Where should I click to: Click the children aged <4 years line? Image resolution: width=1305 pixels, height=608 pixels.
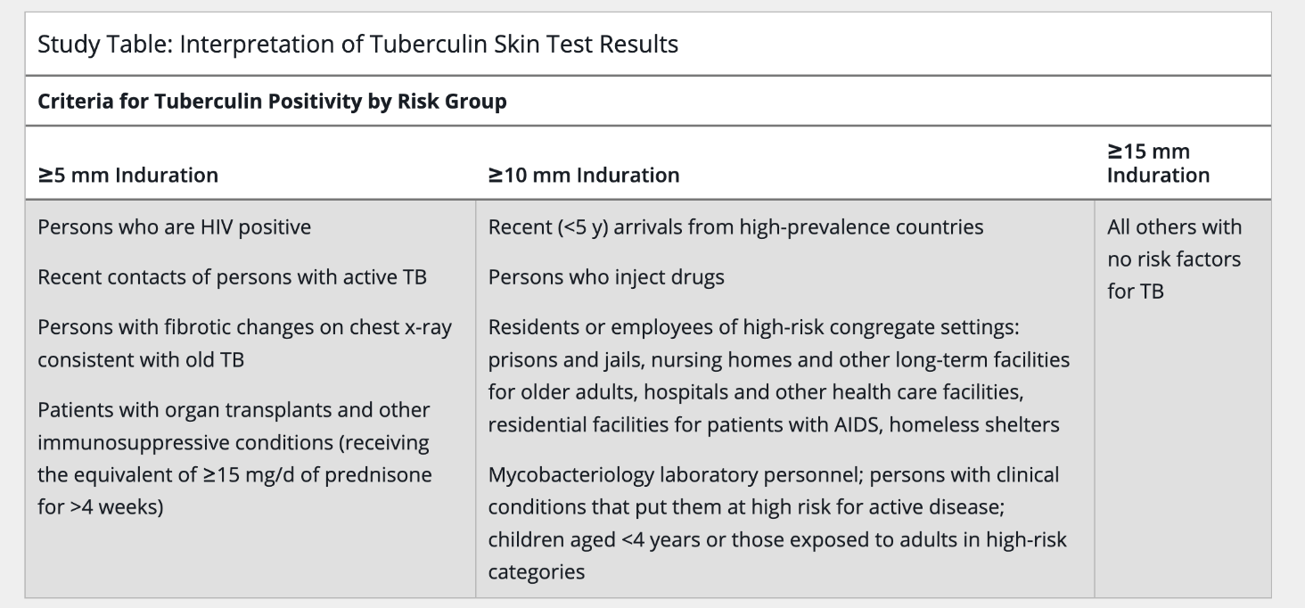pyautogui.click(x=777, y=540)
